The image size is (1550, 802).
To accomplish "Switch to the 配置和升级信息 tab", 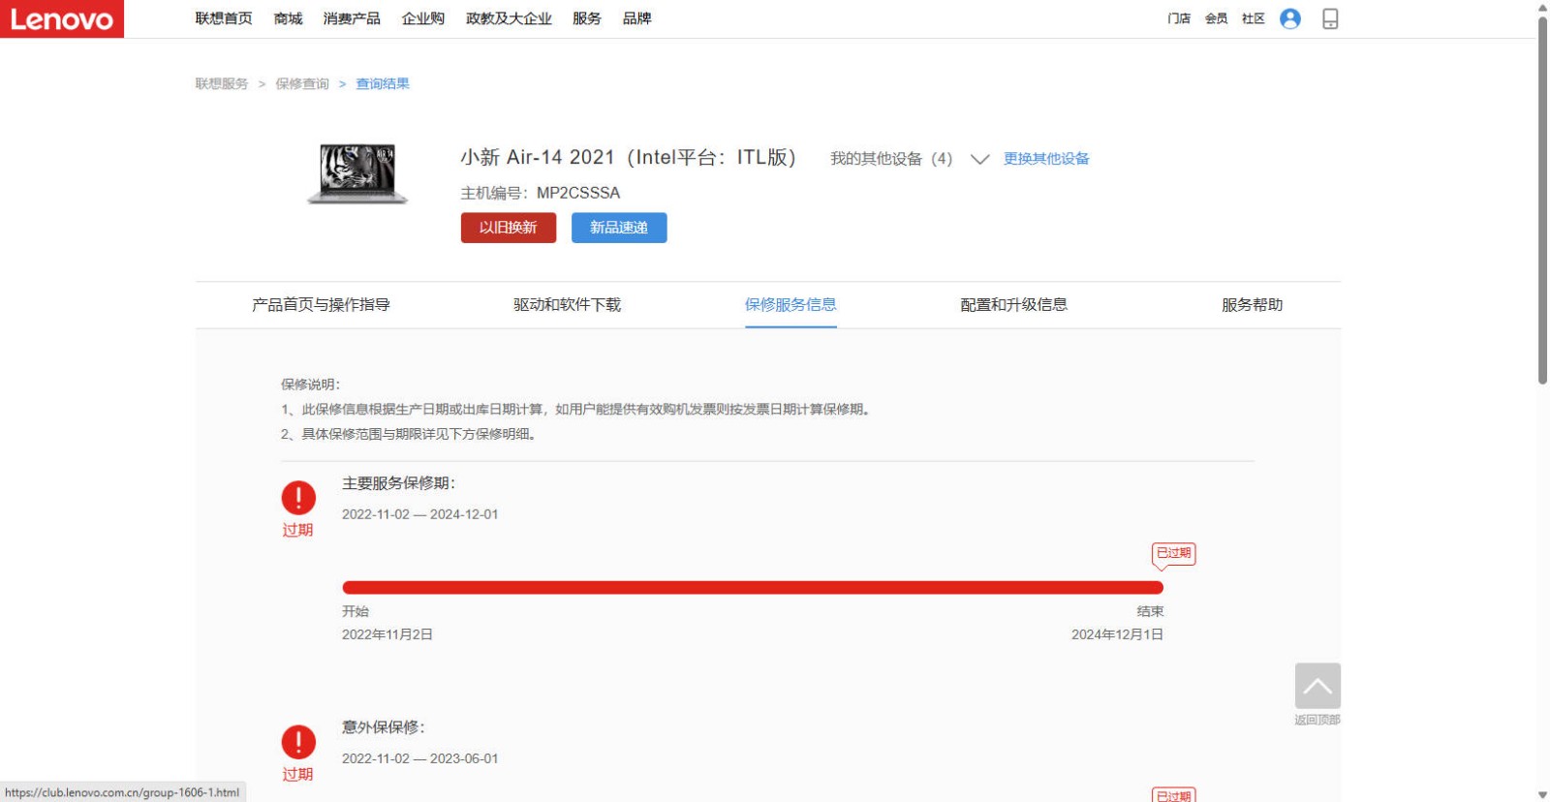I will click(x=1013, y=305).
